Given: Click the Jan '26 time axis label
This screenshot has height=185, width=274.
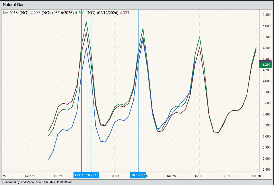Looking at the screenshot, I should pyautogui.click(x=30, y=176).
